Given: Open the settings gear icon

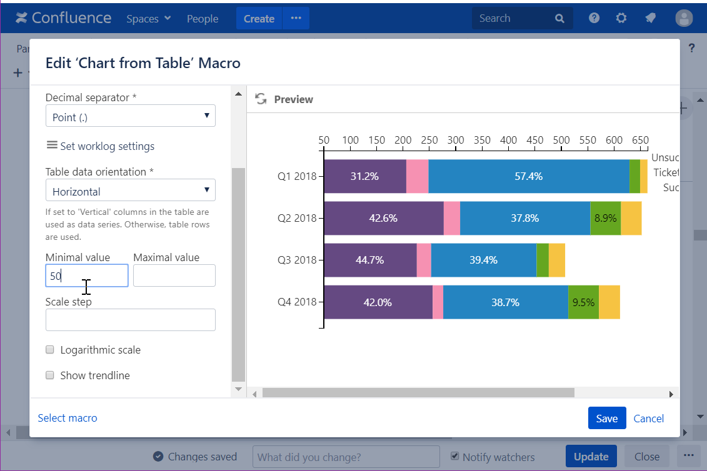Looking at the screenshot, I should point(621,18).
